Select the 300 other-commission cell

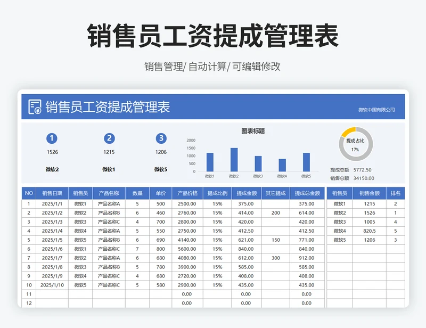click(x=275, y=258)
